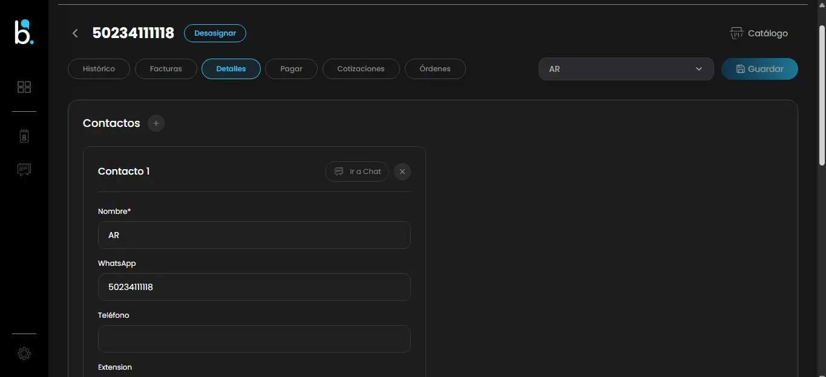Add a new contact with plus icon
This screenshot has height=377, width=826.
pyautogui.click(x=156, y=123)
